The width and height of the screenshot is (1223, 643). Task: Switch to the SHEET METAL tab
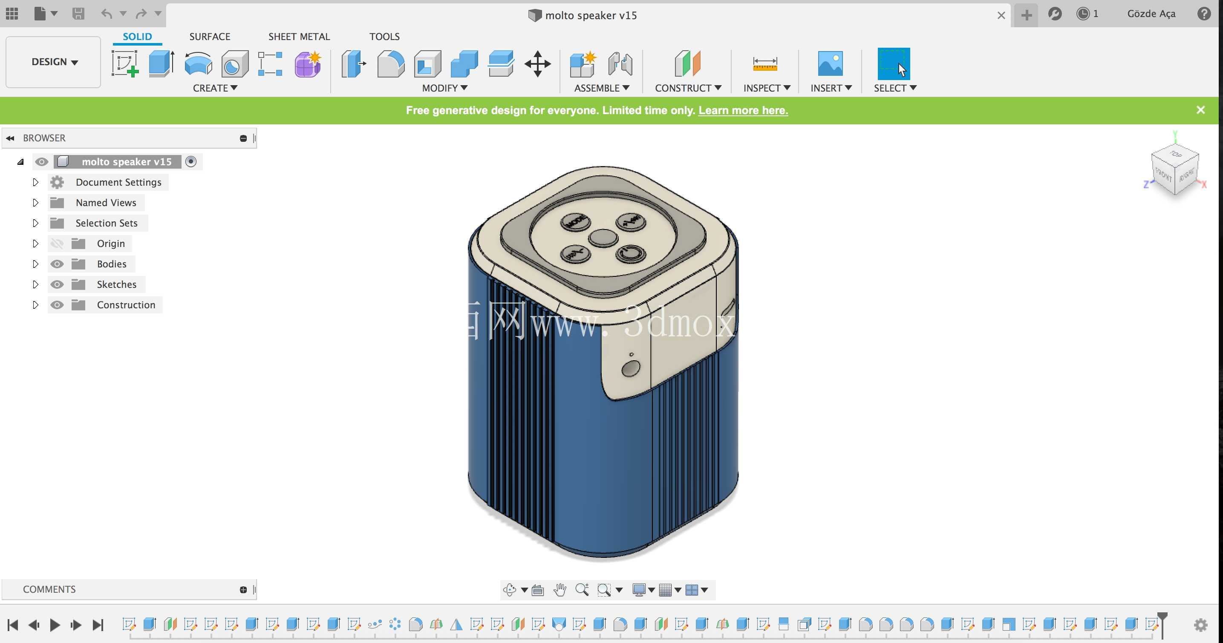pos(299,37)
